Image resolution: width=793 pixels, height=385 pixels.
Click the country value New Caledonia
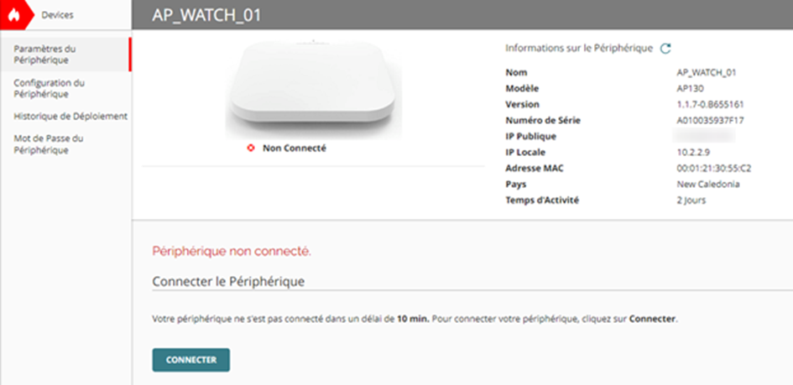pyautogui.click(x=707, y=185)
